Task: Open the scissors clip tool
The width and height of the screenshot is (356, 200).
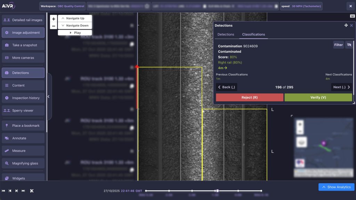Action: pos(32,191)
